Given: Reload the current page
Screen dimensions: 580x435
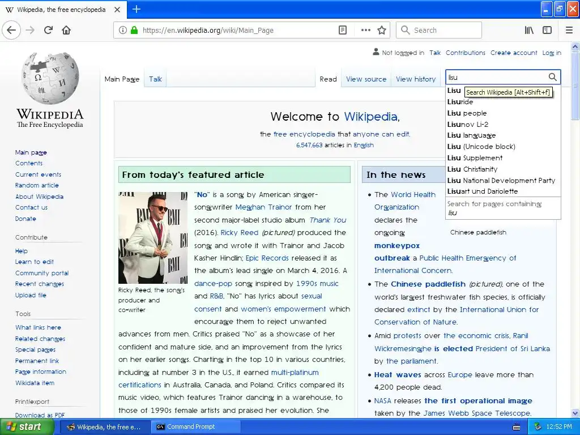Looking at the screenshot, I should coord(48,31).
